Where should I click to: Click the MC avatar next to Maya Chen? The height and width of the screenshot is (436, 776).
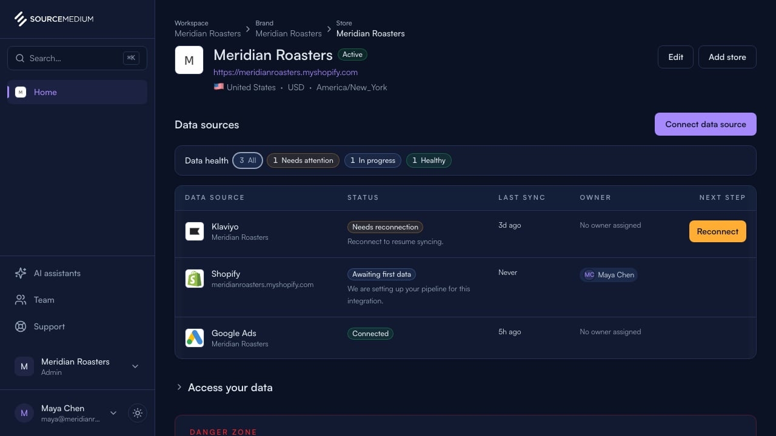[x=589, y=275]
